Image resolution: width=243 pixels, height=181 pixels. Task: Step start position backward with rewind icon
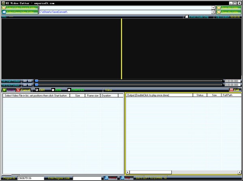click(24, 81)
